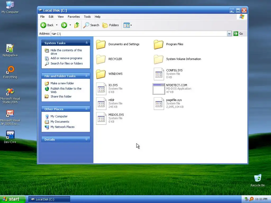This screenshot has width=271, height=203.
Task: Go up one folder level
Action: (76, 25)
